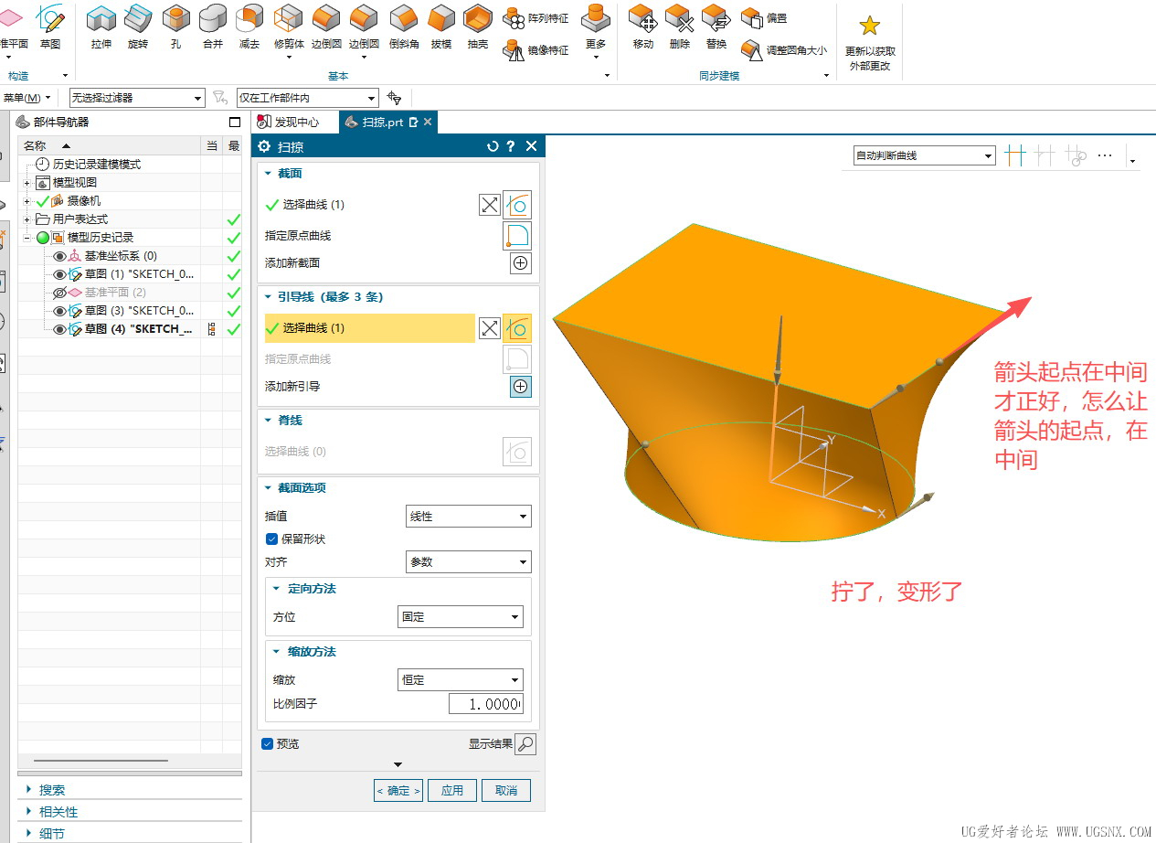Click reverse direction icon in 引导线 section
This screenshot has height=843, width=1156.
pyautogui.click(x=490, y=328)
